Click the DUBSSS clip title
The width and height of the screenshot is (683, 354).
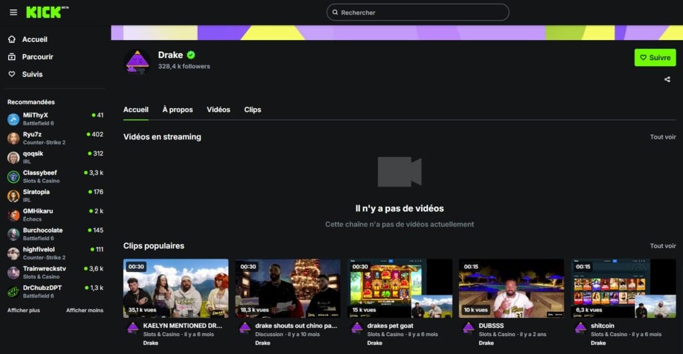491,326
